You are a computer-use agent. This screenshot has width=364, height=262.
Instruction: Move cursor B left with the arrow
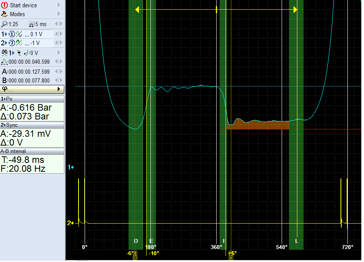(57, 80)
